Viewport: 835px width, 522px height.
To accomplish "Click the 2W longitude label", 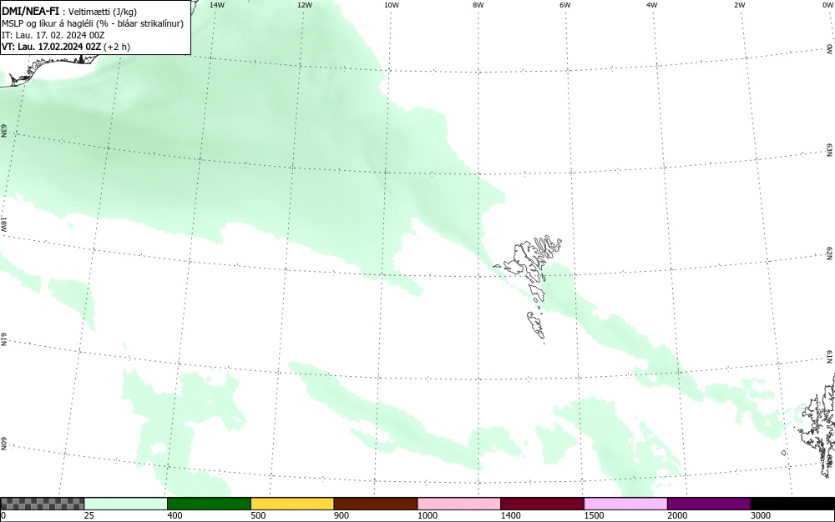I will 739,5.
